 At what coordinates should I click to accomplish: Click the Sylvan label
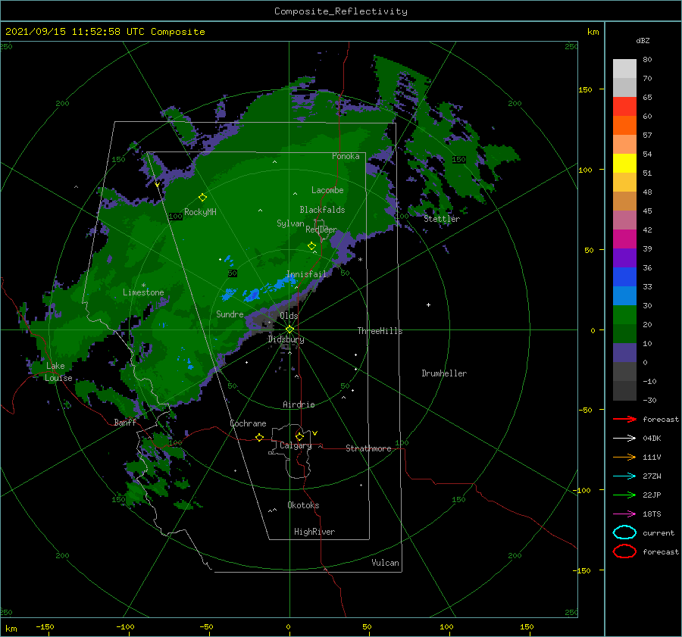pos(290,223)
